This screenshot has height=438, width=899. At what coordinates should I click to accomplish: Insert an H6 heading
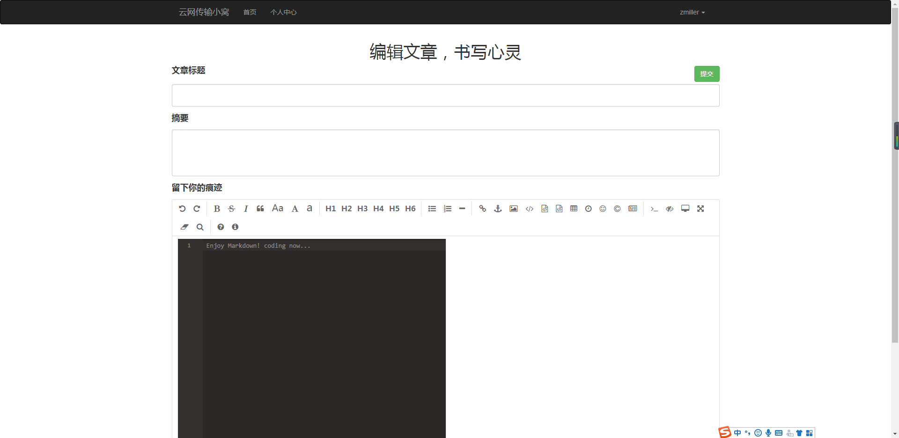point(410,208)
